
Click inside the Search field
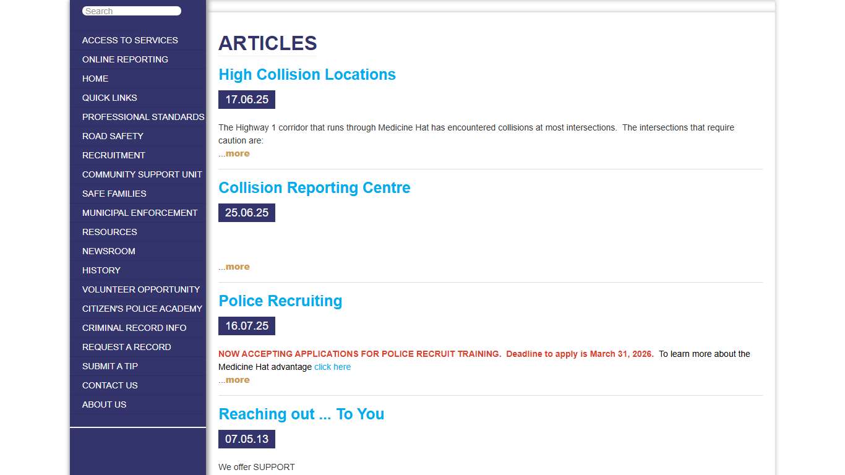pyautogui.click(x=131, y=11)
